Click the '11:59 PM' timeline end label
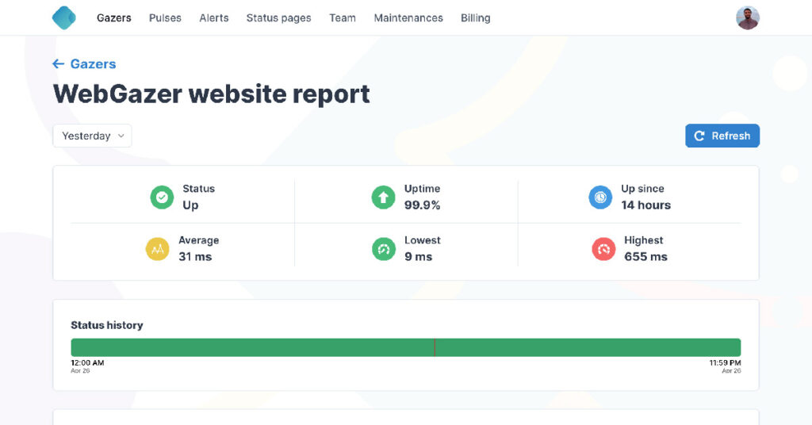Viewport: 812px width, 425px height. click(725, 363)
